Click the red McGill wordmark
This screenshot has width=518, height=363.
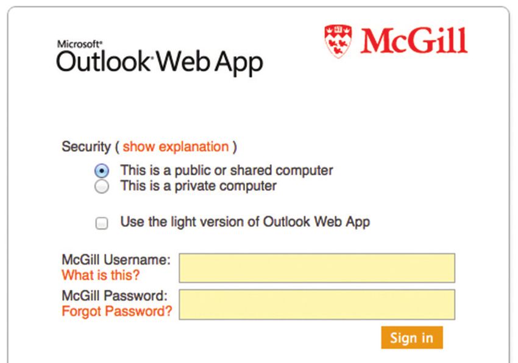(x=414, y=41)
